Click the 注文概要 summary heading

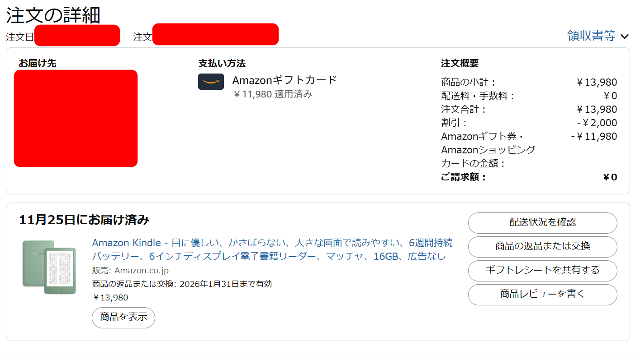[460, 64]
